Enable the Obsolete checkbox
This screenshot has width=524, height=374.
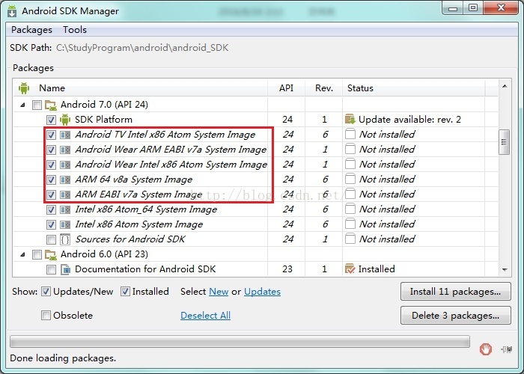click(x=46, y=316)
